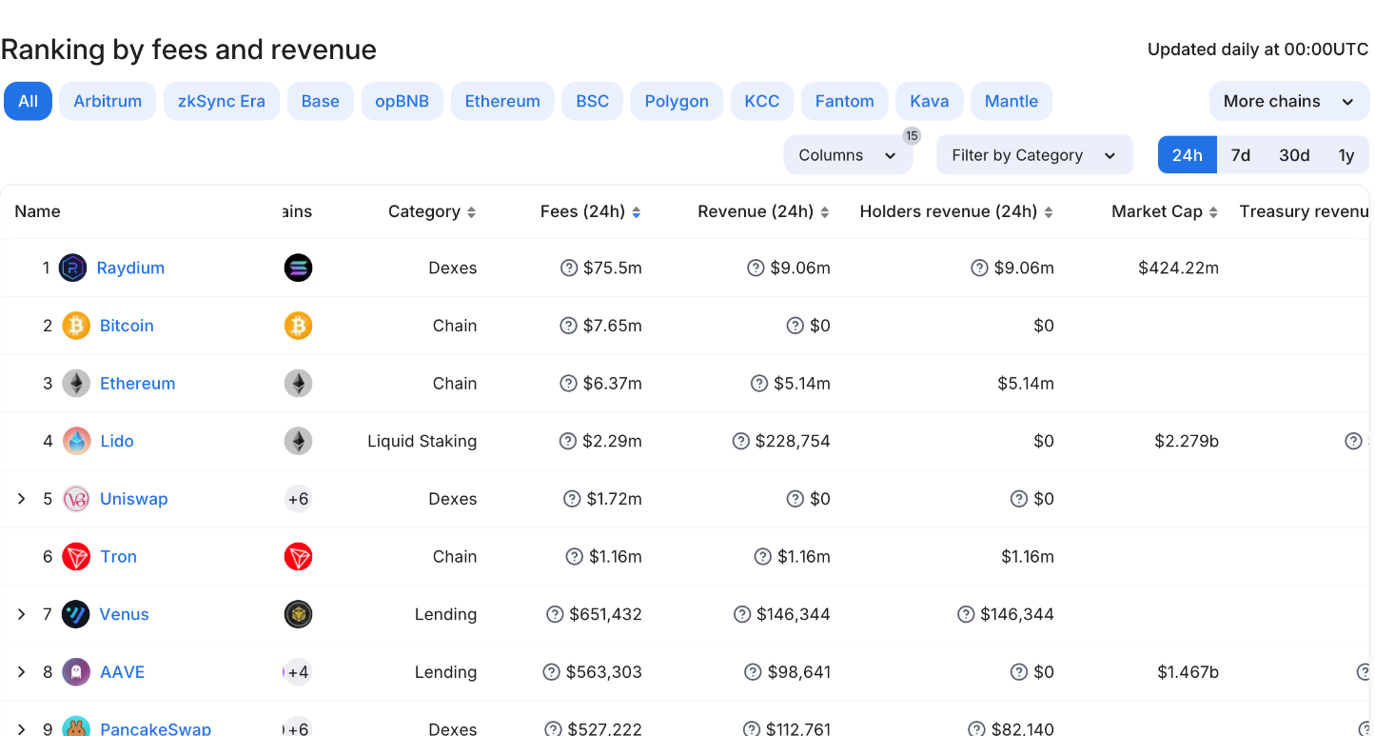Filter by Fantom chain
This screenshot has width=1375, height=736.
844,101
